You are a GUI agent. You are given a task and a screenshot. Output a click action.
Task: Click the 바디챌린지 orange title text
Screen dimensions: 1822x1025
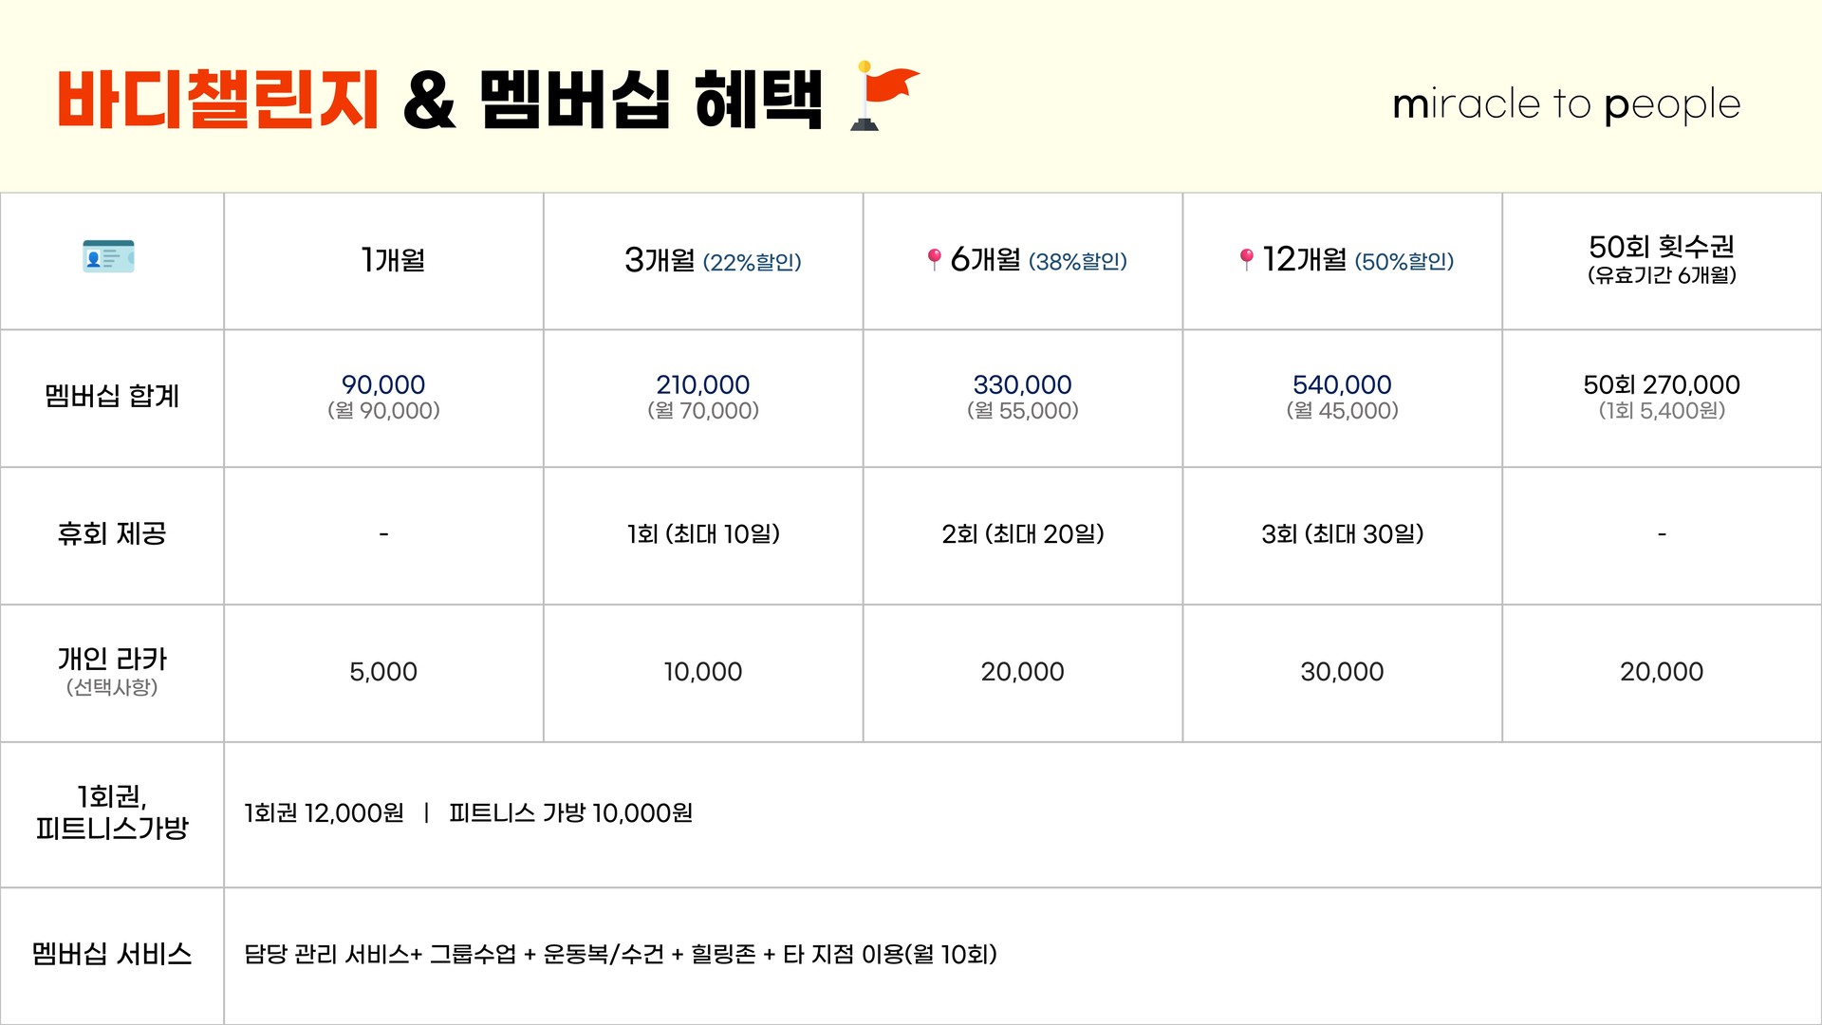(x=218, y=101)
